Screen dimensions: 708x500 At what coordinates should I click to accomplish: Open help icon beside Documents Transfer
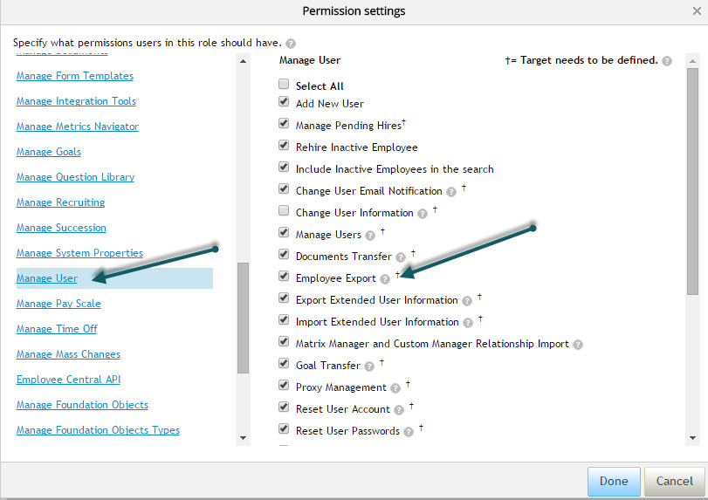coord(401,257)
